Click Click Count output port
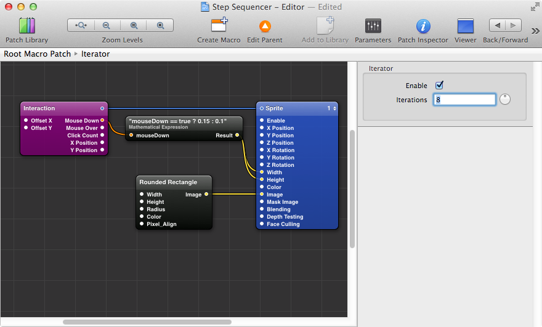This screenshot has height=327, width=542. [102, 135]
